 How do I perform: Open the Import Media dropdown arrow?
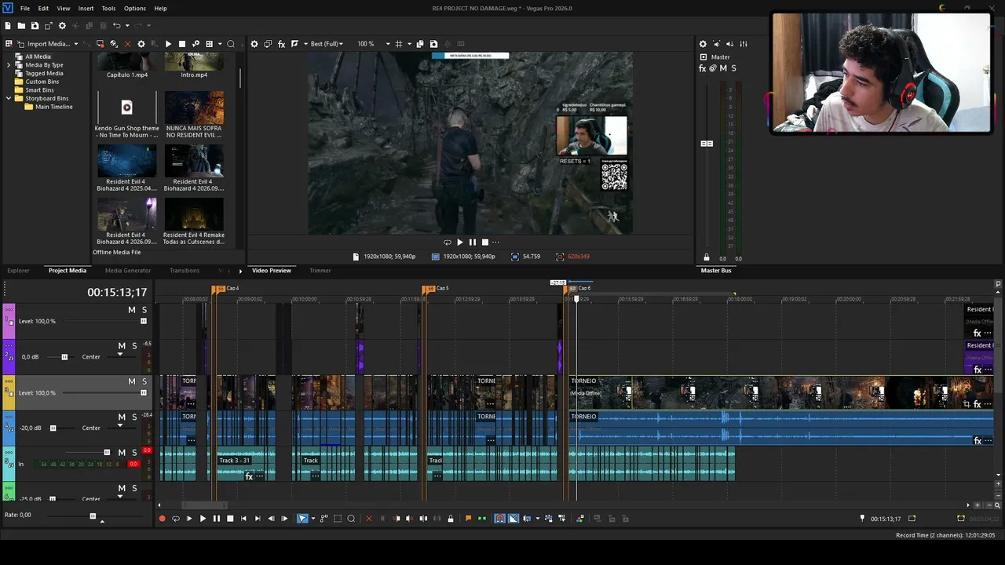76,44
